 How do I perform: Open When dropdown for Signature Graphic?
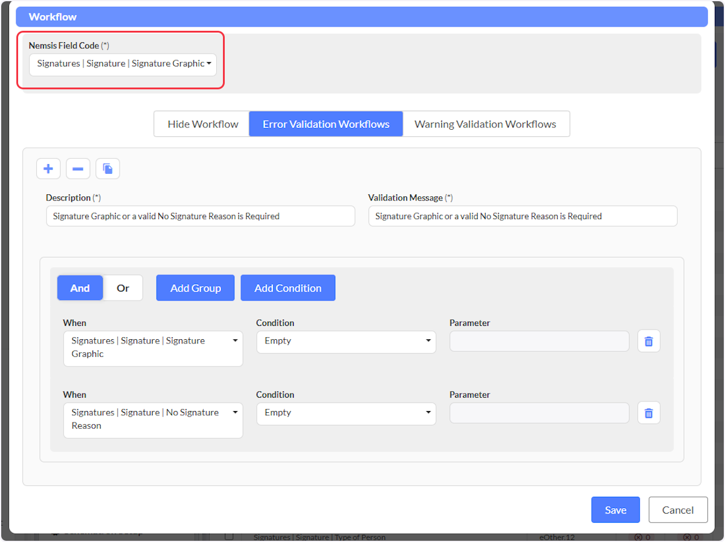153,348
